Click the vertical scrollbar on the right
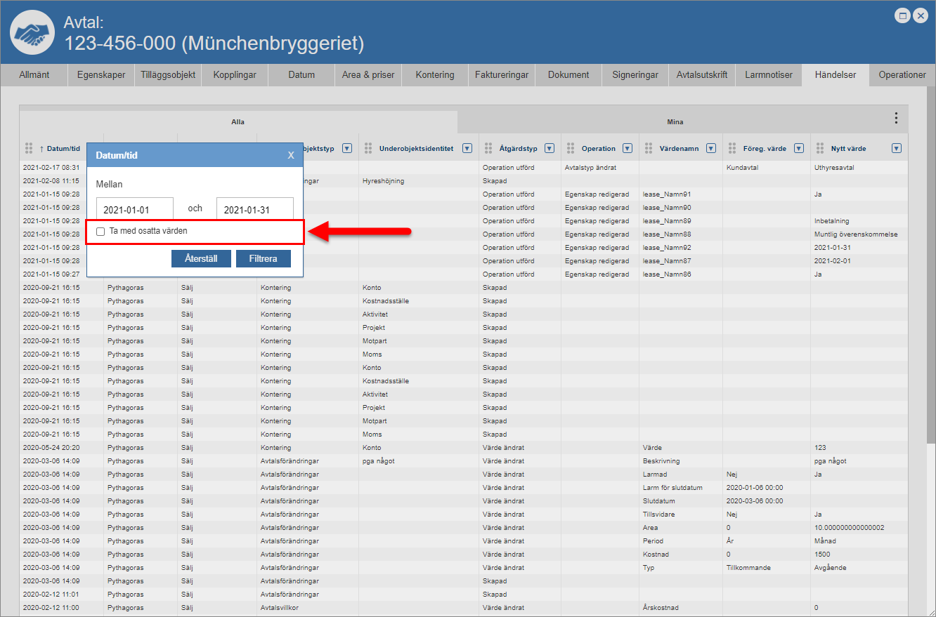936x617 pixels. 930,281
